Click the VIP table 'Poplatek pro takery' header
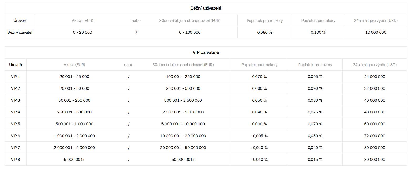The height and width of the screenshot is (169, 409). [x=315, y=65]
